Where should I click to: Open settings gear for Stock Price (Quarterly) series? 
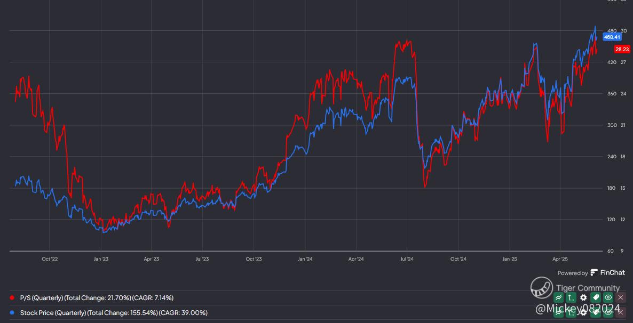tap(583, 312)
